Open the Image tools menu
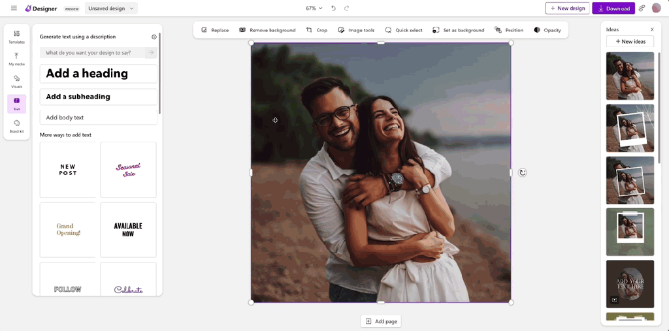Viewport: 669px width, 331px height. 356,30
